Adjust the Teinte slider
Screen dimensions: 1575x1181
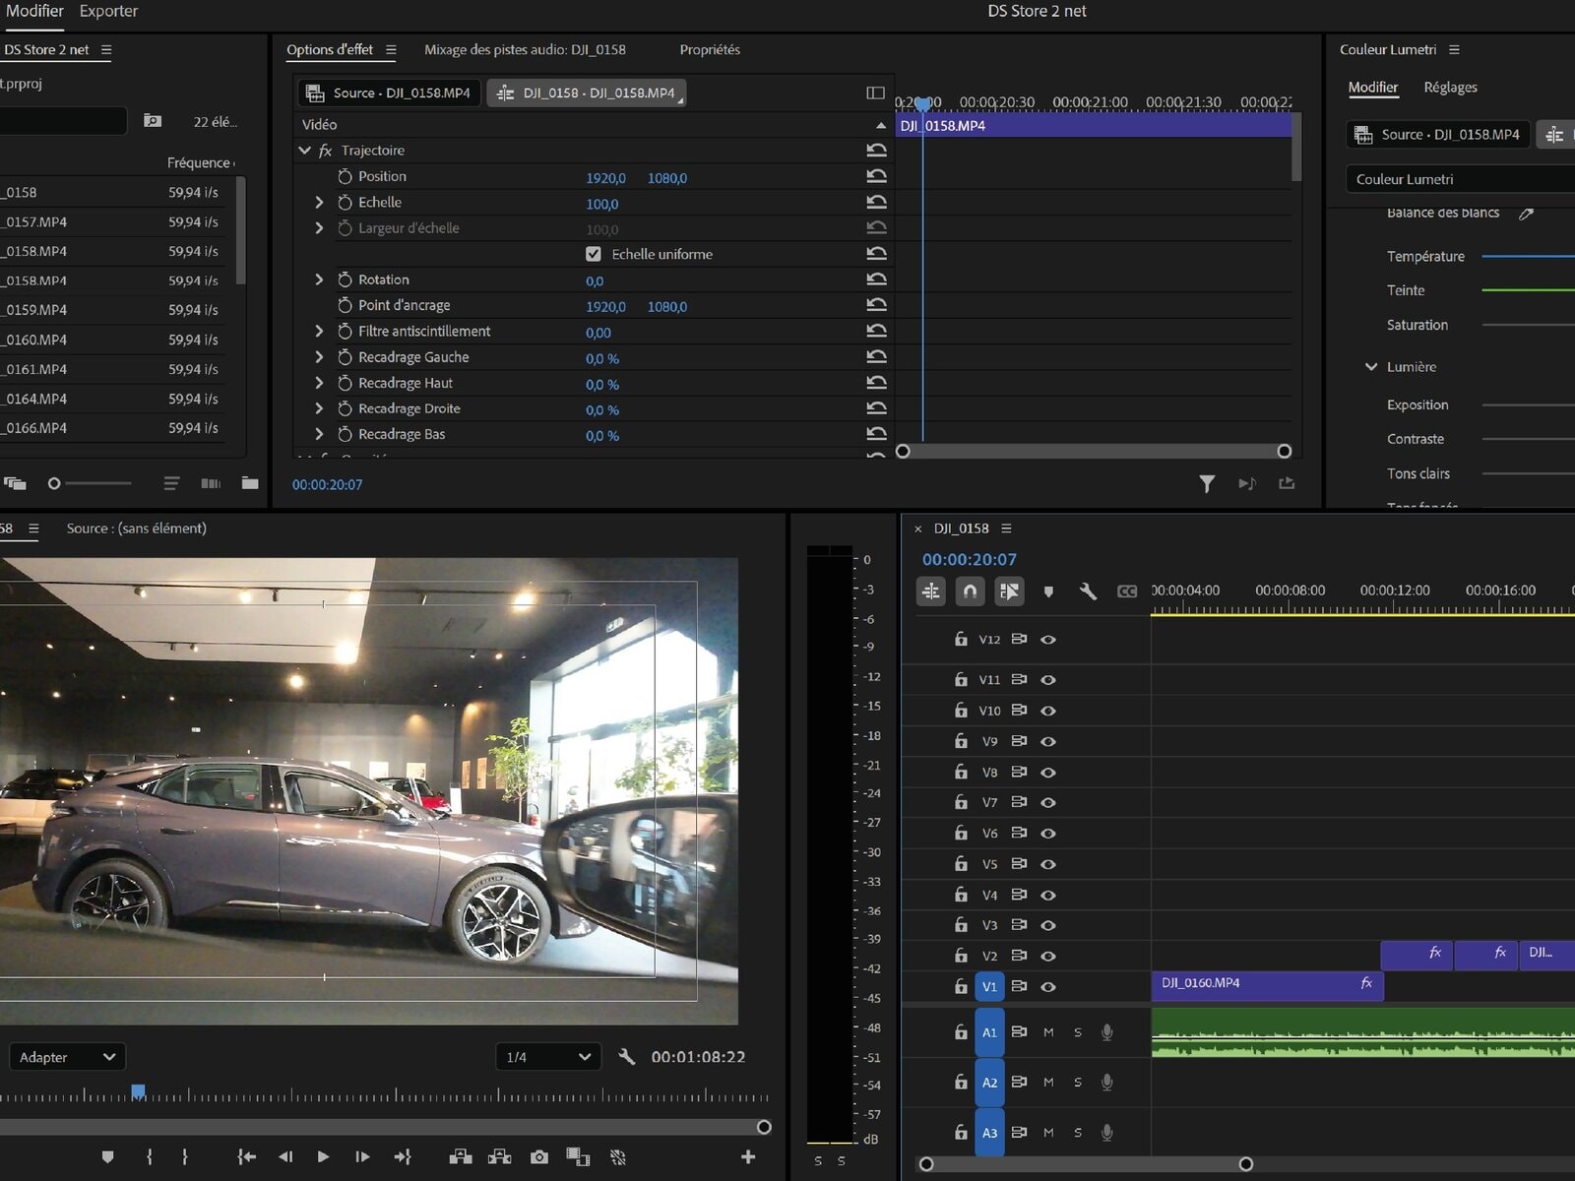point(1528,290)
